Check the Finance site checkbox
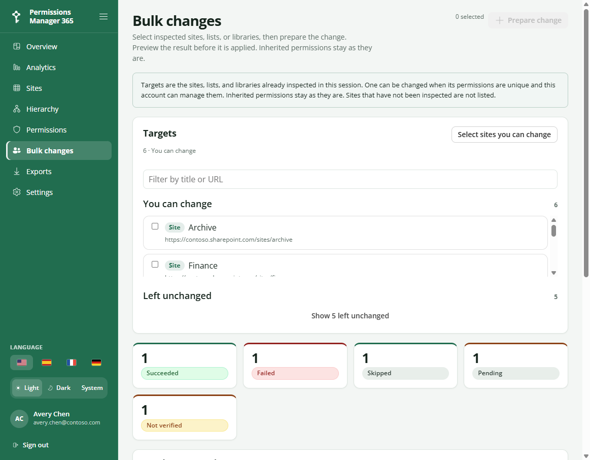This screenshot has width=590, height=460. (155, 264)
